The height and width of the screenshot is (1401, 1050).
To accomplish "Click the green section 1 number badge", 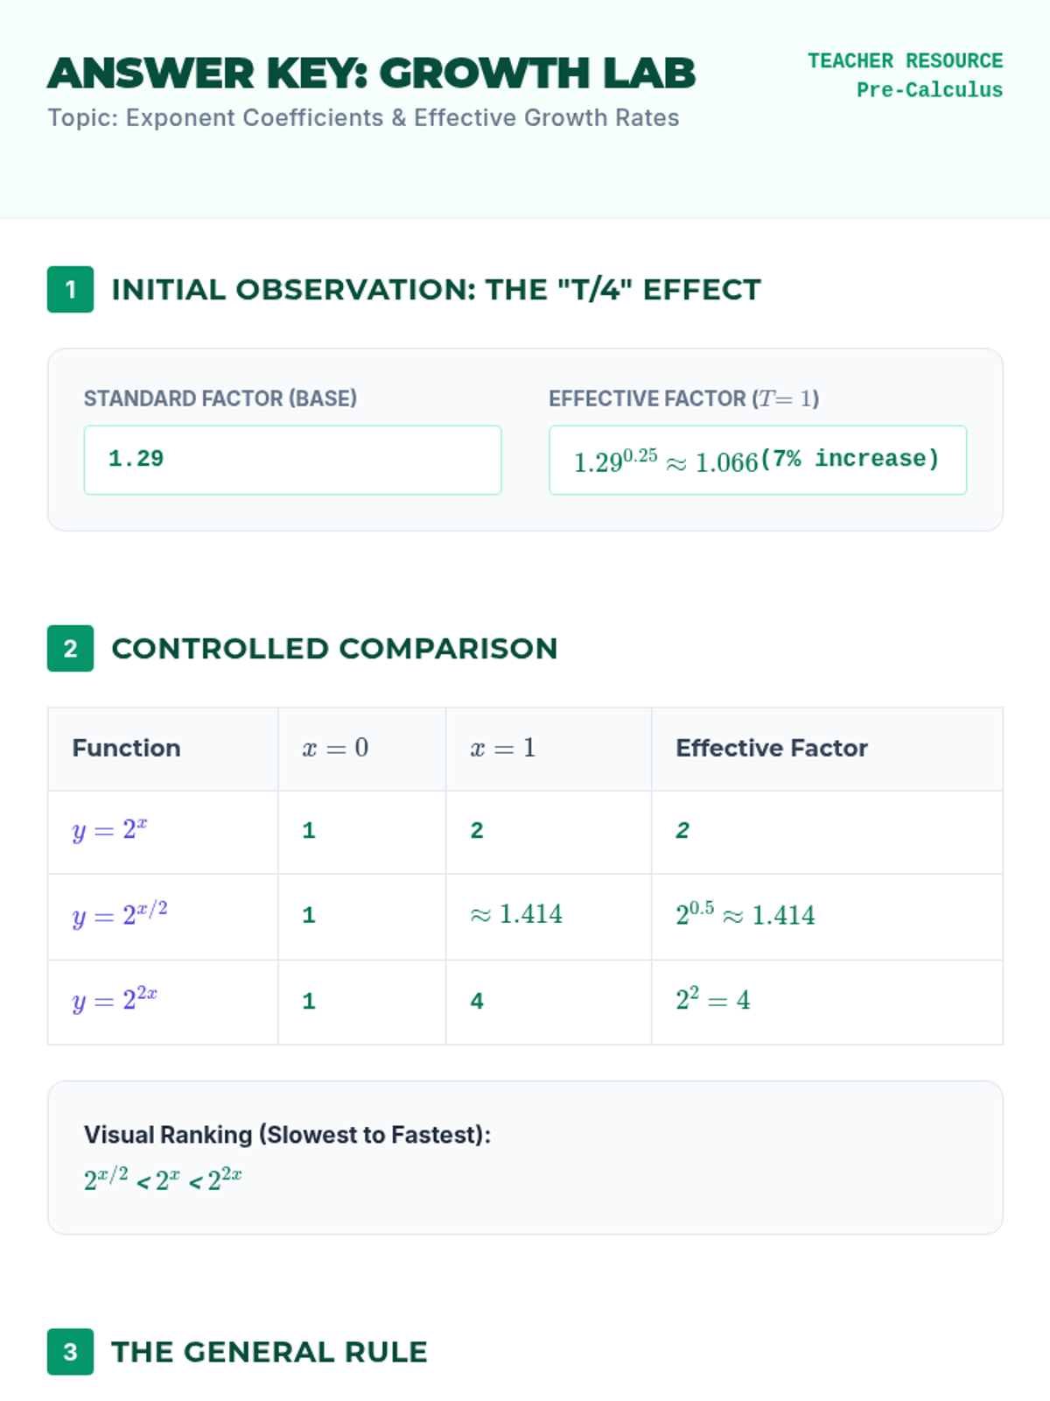I will (x=70, y=290).
